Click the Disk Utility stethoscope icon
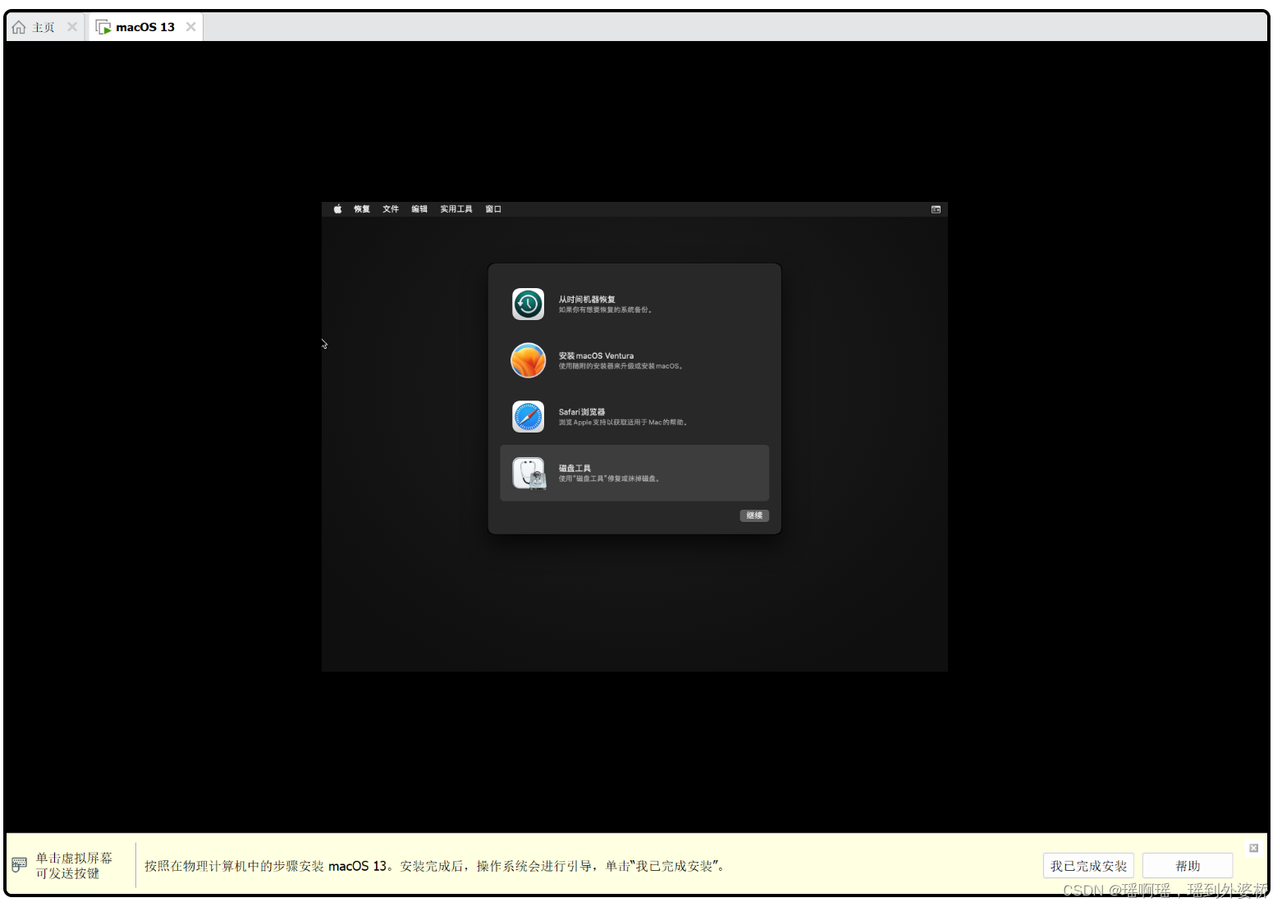 pos(529,474)
